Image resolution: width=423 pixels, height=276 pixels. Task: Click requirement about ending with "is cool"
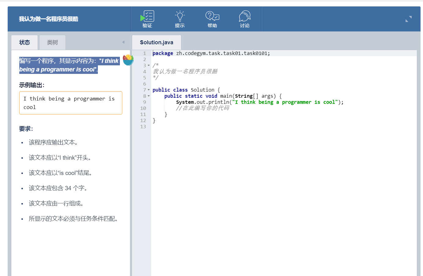(61, 173)
